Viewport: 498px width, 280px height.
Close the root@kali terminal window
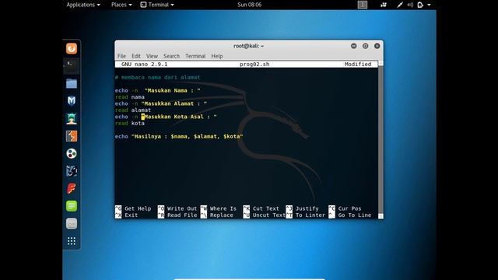tap(377, 46)
